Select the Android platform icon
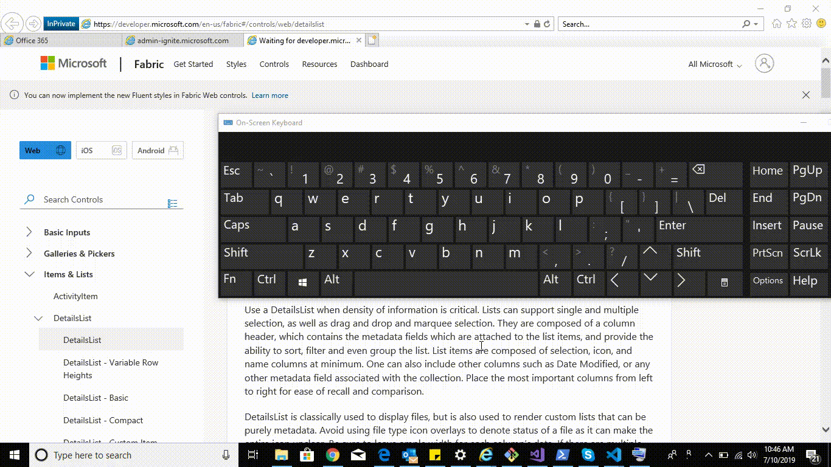Image resolution: width=831 pixels, height=467 pixels. [x=175, y=150]
